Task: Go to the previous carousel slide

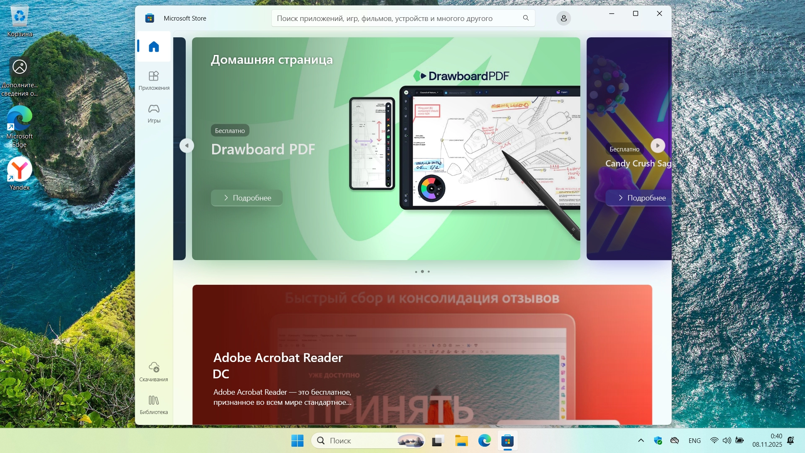Action: coord(187,146)
